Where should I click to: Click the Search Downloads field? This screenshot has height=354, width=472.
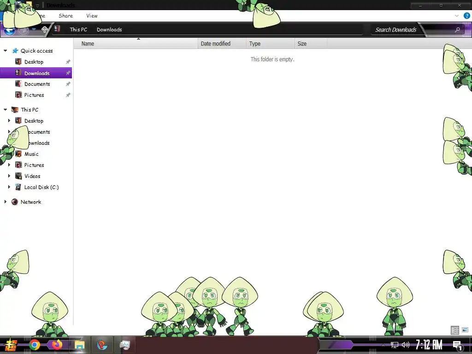[x=395, y=30]
